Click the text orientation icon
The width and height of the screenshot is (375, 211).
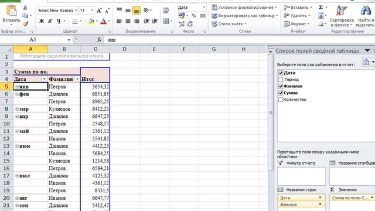146,11
